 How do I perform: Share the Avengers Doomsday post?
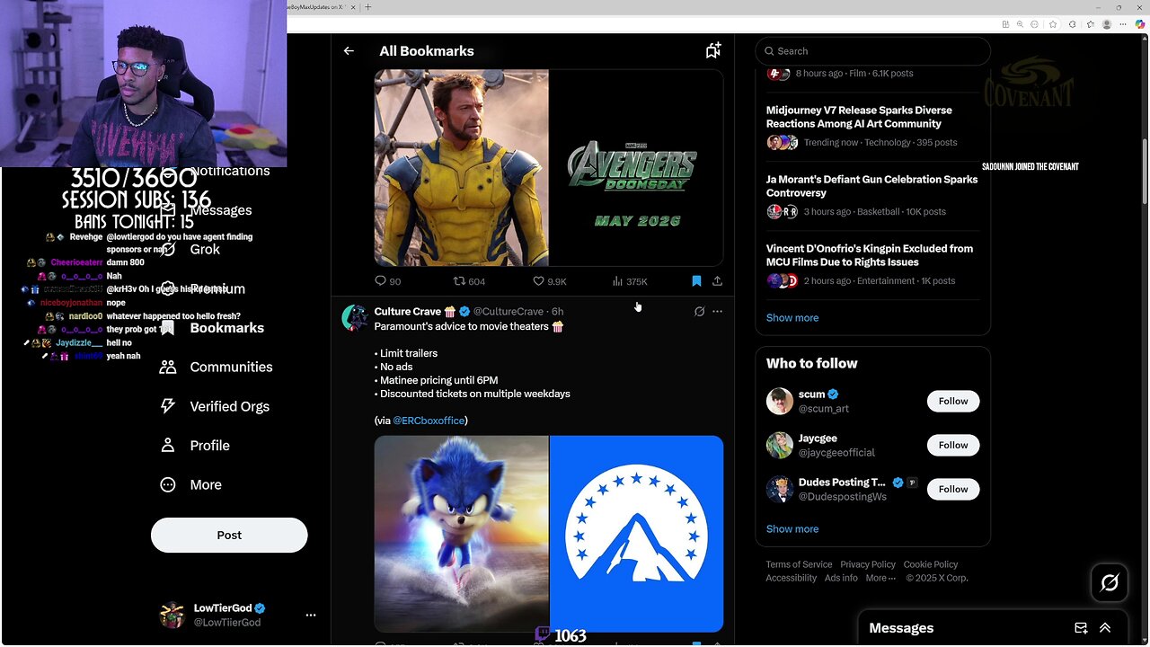coord(717,281)
